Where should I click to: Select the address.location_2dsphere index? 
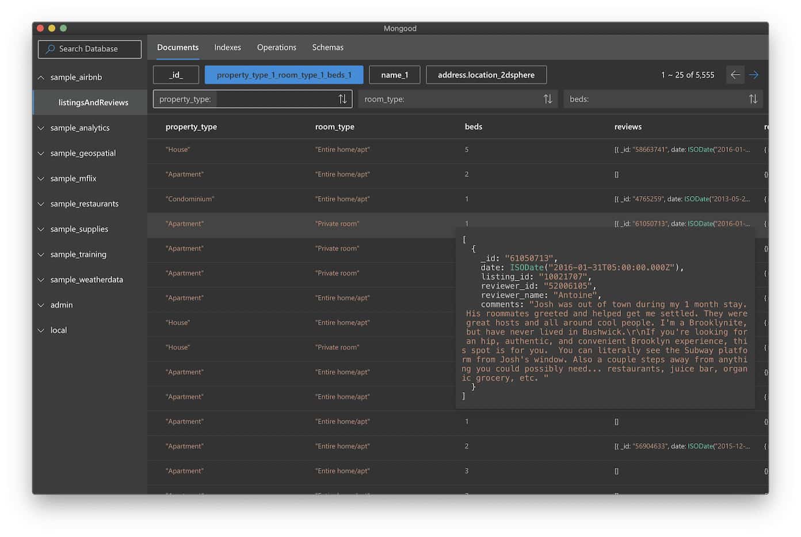[486, 75]
